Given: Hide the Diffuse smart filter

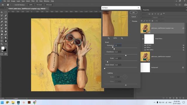Looking at the screenshot, I should tap(145, 48).
